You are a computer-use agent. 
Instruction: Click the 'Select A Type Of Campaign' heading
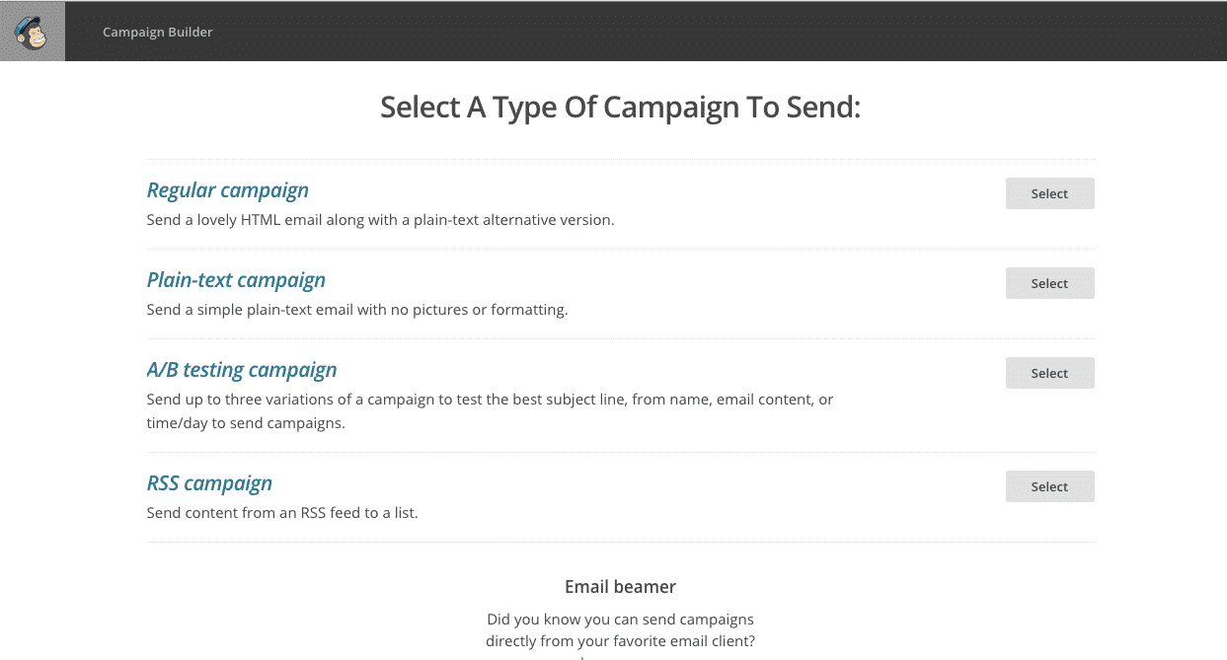click(620, 108)
